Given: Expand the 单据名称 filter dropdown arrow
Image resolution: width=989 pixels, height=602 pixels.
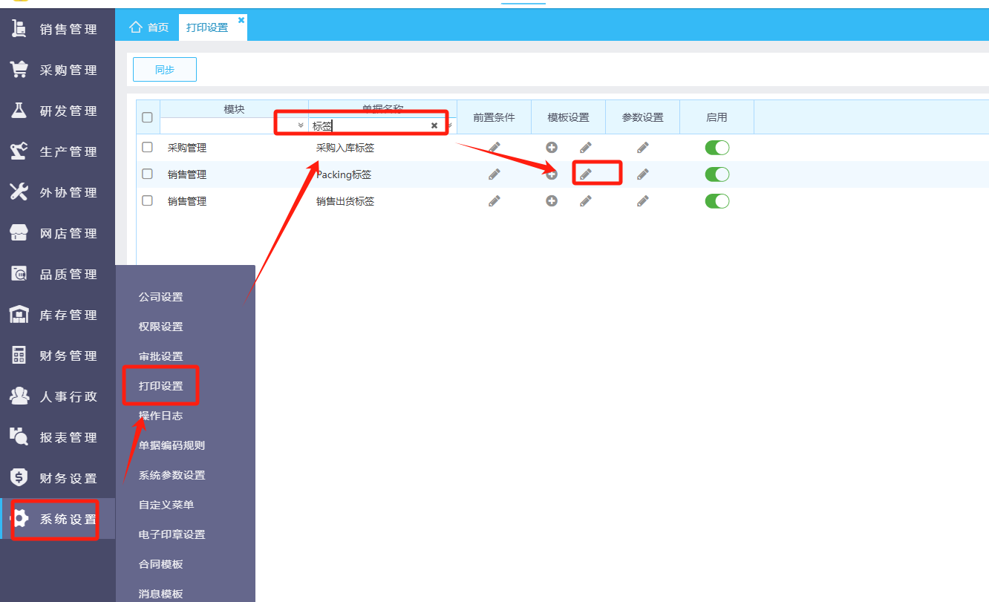Looking at the screenshot, I should [x=449, y=125].
